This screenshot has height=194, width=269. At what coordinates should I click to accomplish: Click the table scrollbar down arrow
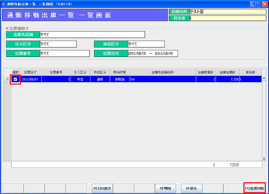tap(264, 159)
